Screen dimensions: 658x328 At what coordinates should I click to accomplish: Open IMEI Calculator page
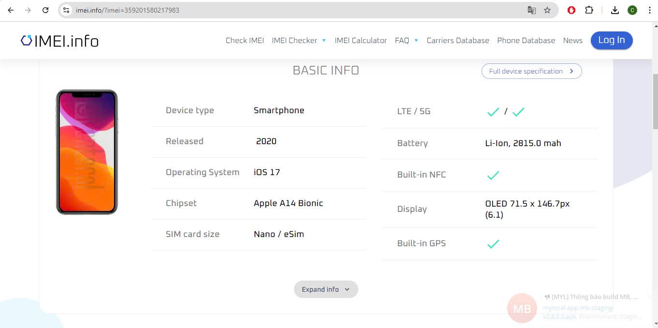(x=361, y=41)
